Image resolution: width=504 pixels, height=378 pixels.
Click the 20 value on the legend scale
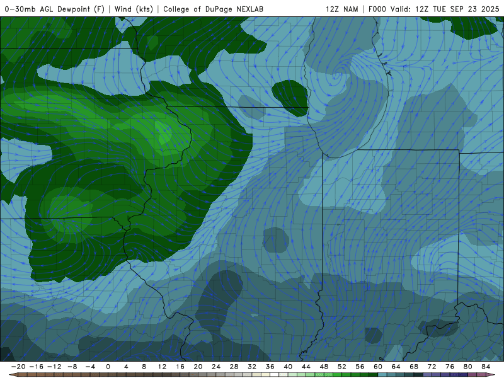tap(198, 367)
